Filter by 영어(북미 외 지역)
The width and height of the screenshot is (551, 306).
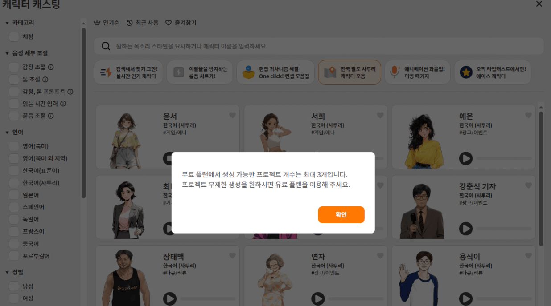pyautogui.click(x=14, y=158)
